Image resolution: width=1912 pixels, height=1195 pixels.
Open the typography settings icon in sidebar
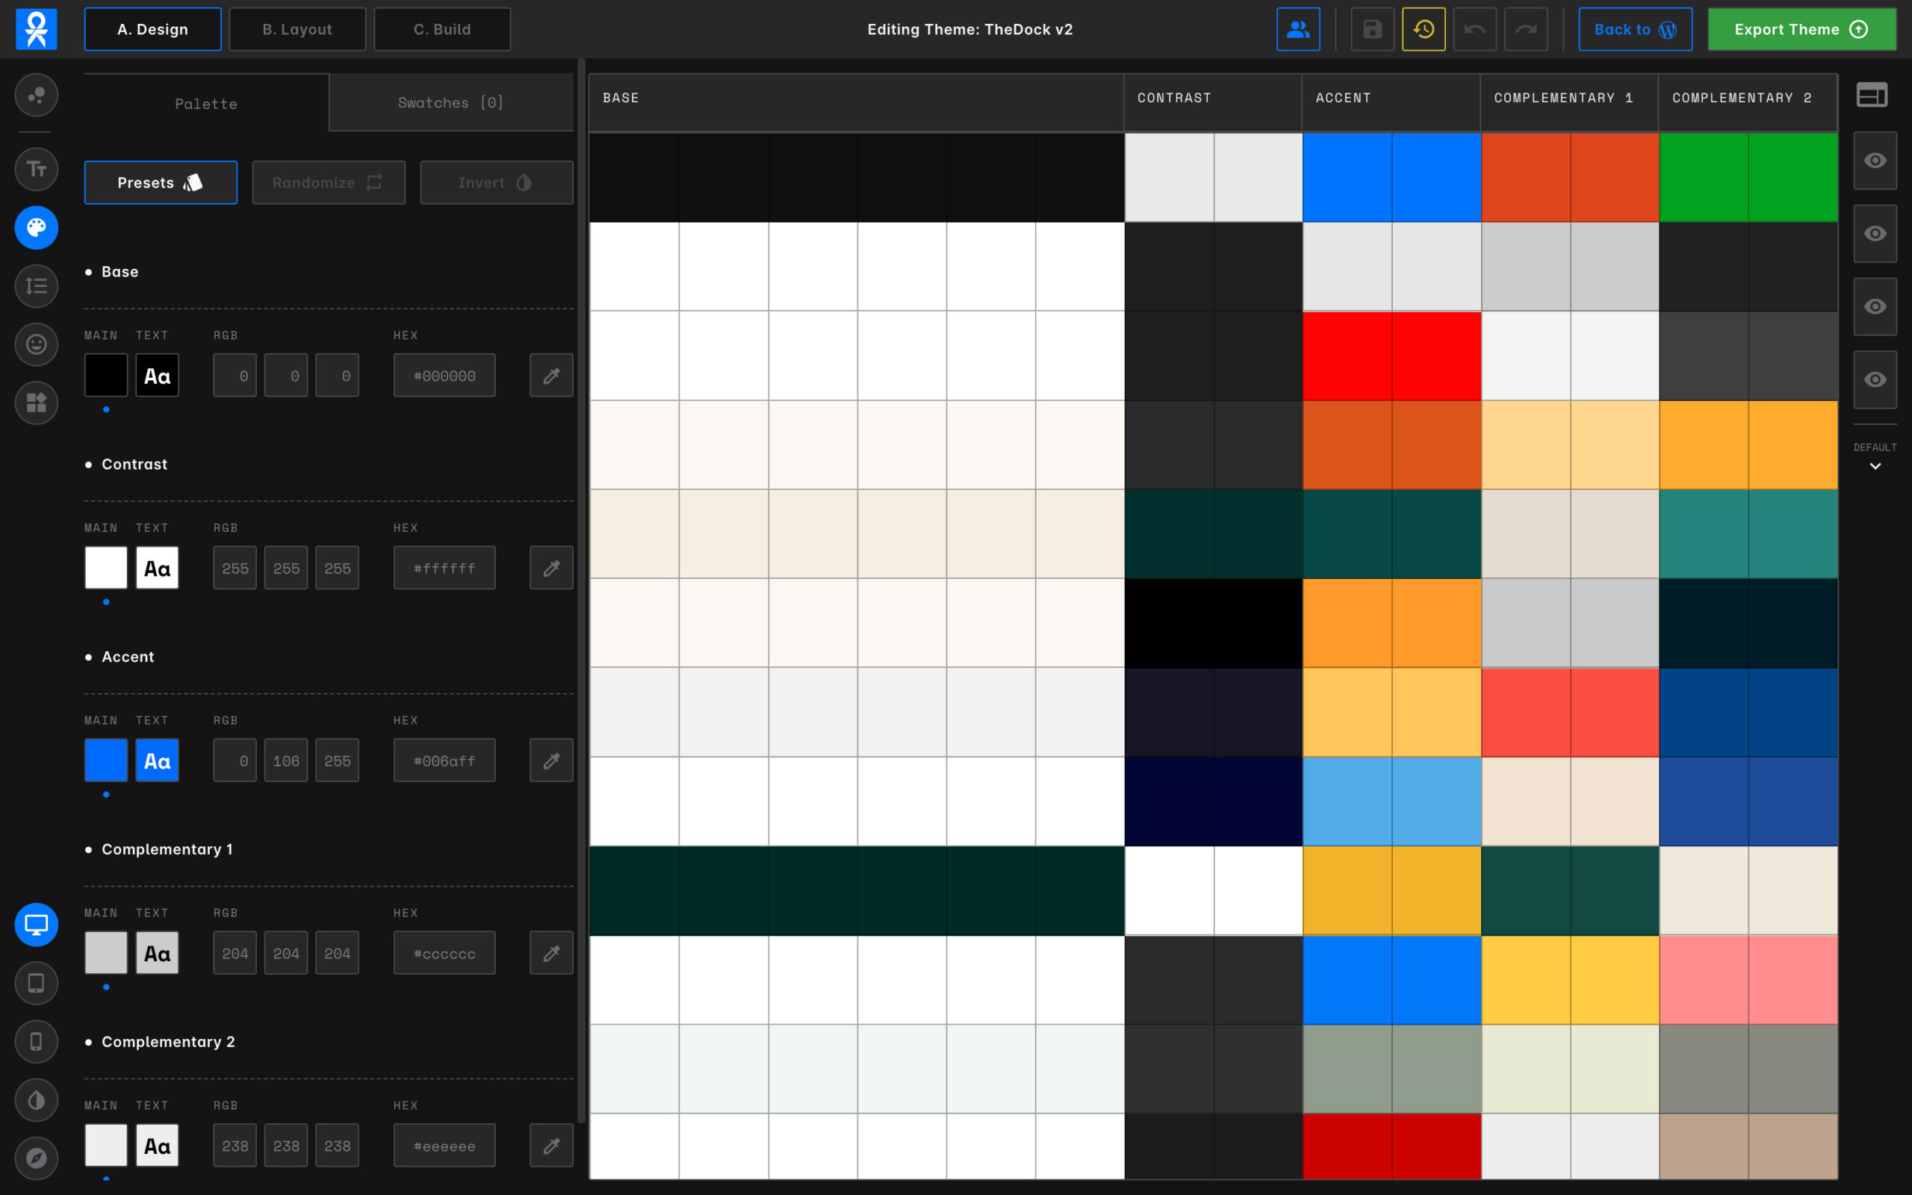pyautogui.click(x=37, y=169)
